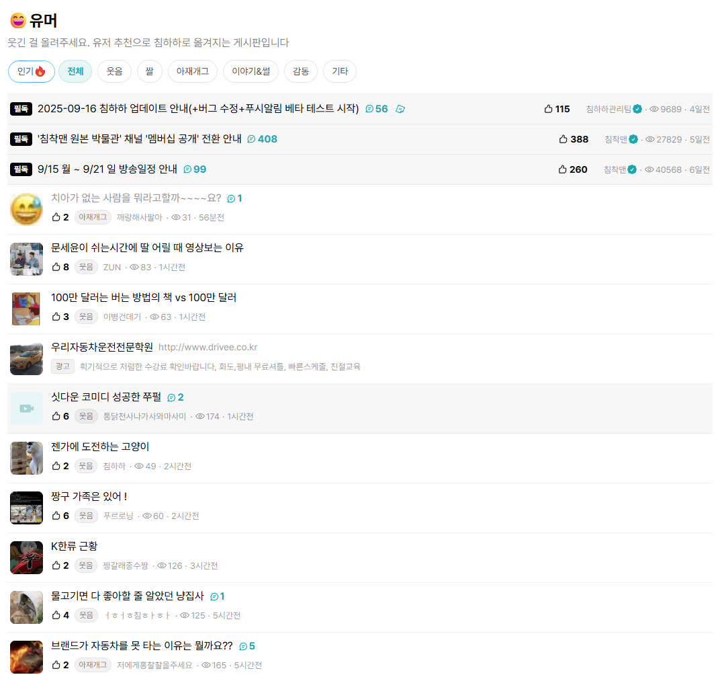Viewport: 722px width, 675px height.
Task: Click the comment icon showing 56 replies
Action: coord(369,109)
